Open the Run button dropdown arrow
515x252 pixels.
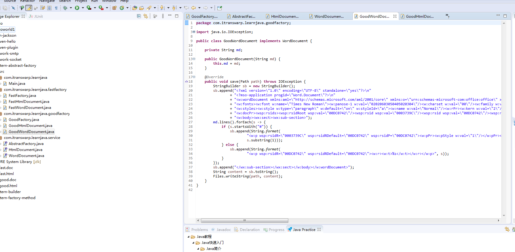(83, 8)
